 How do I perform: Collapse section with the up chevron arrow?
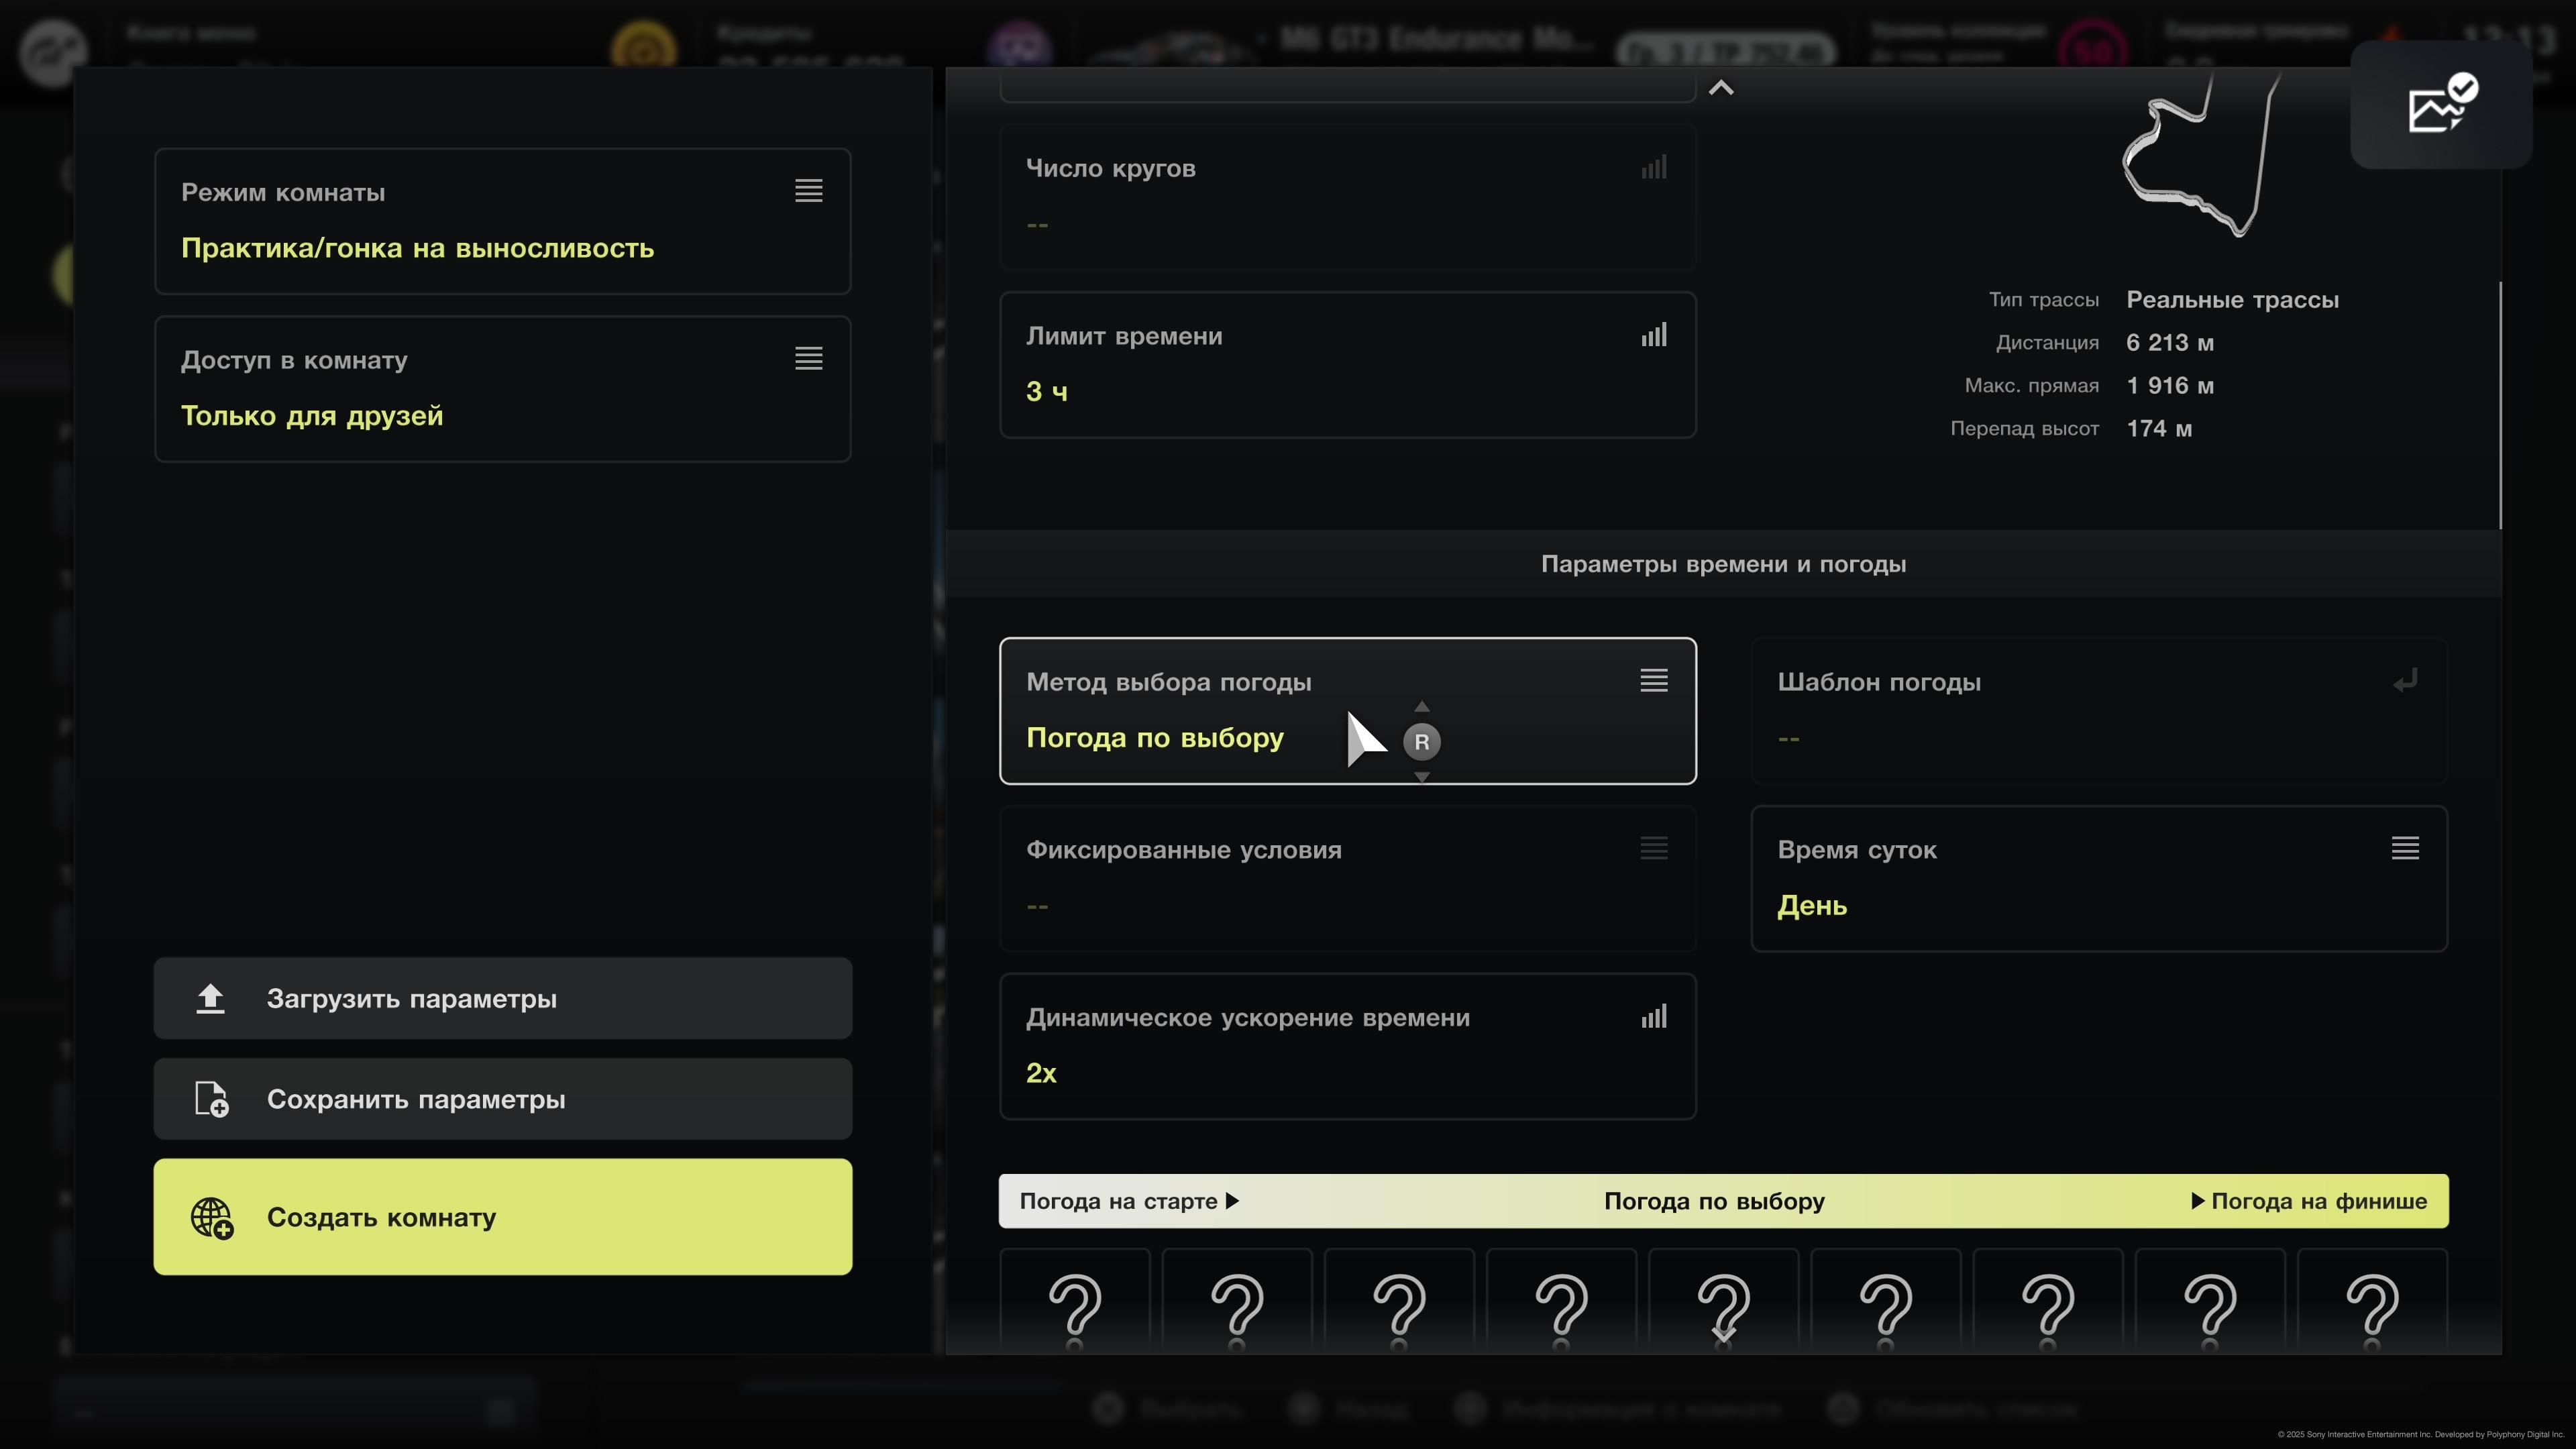click(1720, 88)
